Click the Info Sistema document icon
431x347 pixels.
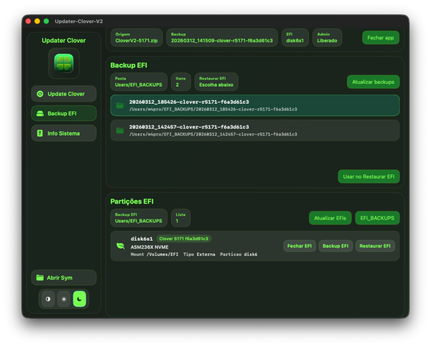pos(40,133)
